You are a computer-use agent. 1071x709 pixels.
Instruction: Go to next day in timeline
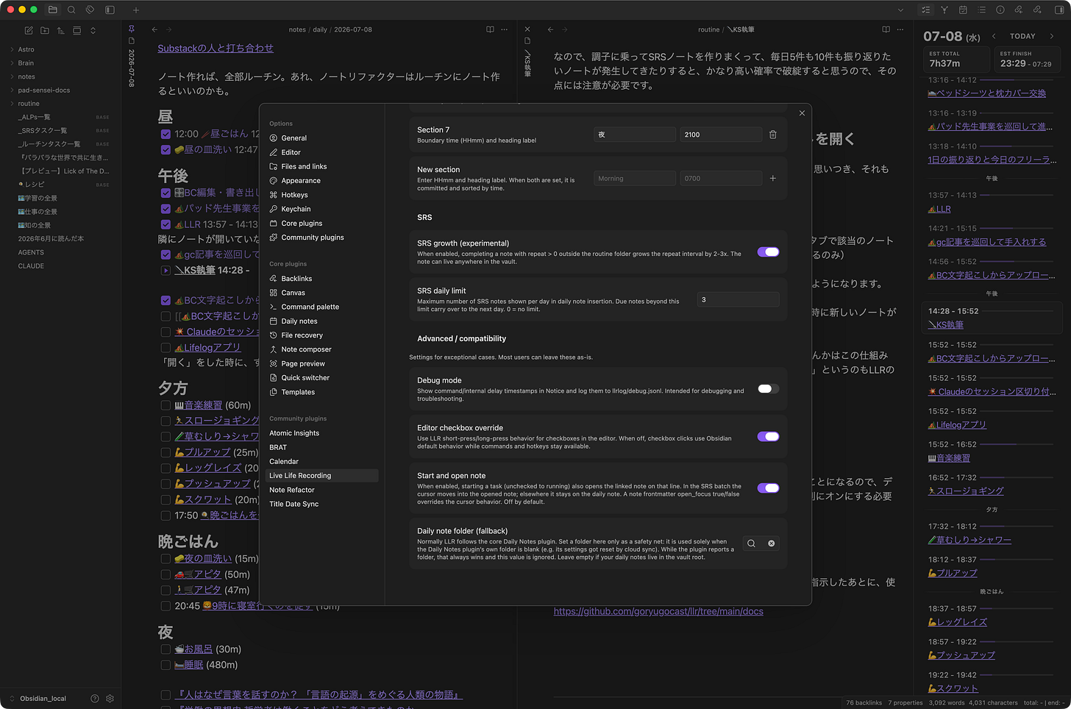1051,36
